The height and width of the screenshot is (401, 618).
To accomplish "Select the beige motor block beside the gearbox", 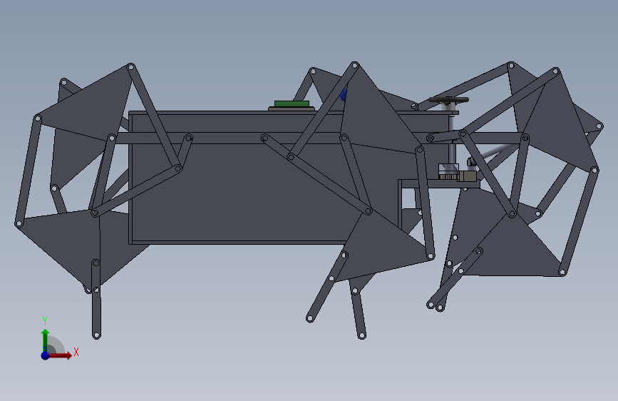I will (468, 176).
